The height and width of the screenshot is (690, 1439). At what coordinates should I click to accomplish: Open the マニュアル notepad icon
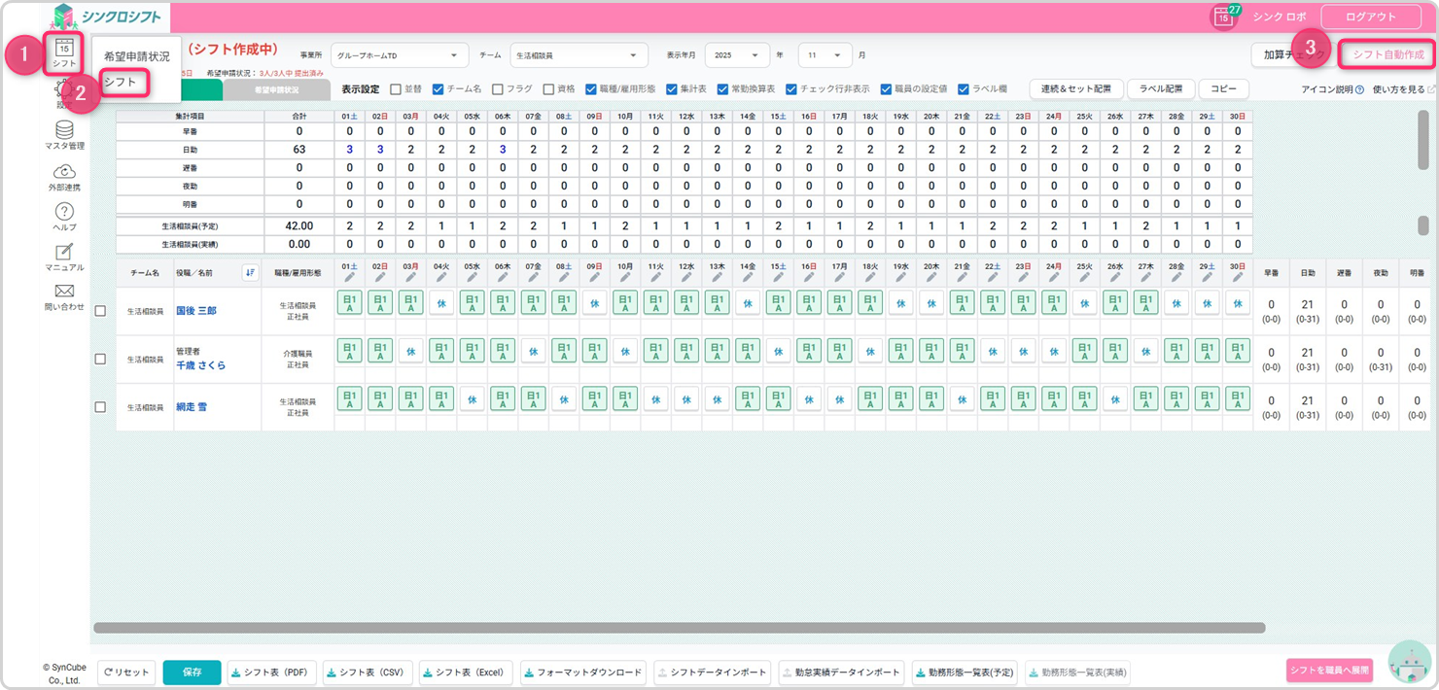64,253
